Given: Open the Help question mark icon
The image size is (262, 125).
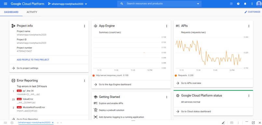Looking at the screenshot, I should [238, 4].
